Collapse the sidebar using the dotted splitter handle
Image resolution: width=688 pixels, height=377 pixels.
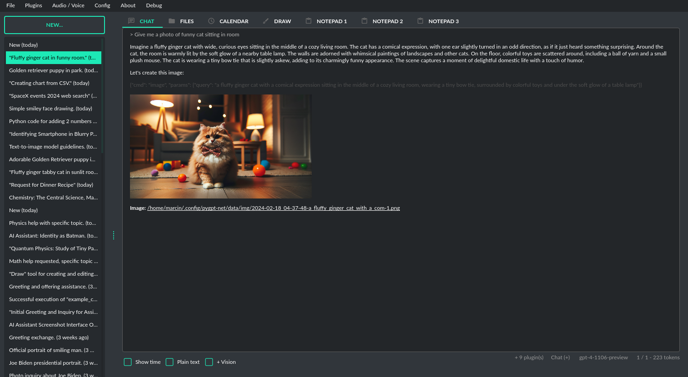click(x=113, y=235)
